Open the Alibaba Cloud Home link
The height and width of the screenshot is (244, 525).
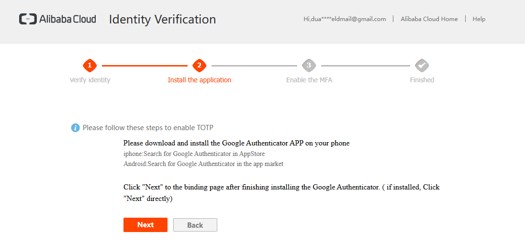[x=429, y=19]
